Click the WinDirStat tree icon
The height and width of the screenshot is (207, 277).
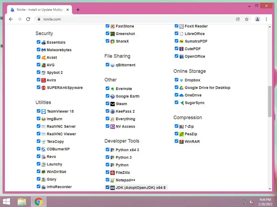click(44, 172)
